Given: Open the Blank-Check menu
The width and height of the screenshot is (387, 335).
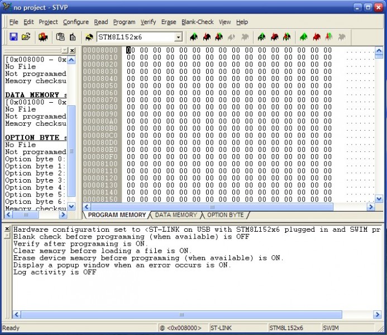Looking at the screenshot, I should click(x=197, y=22).
